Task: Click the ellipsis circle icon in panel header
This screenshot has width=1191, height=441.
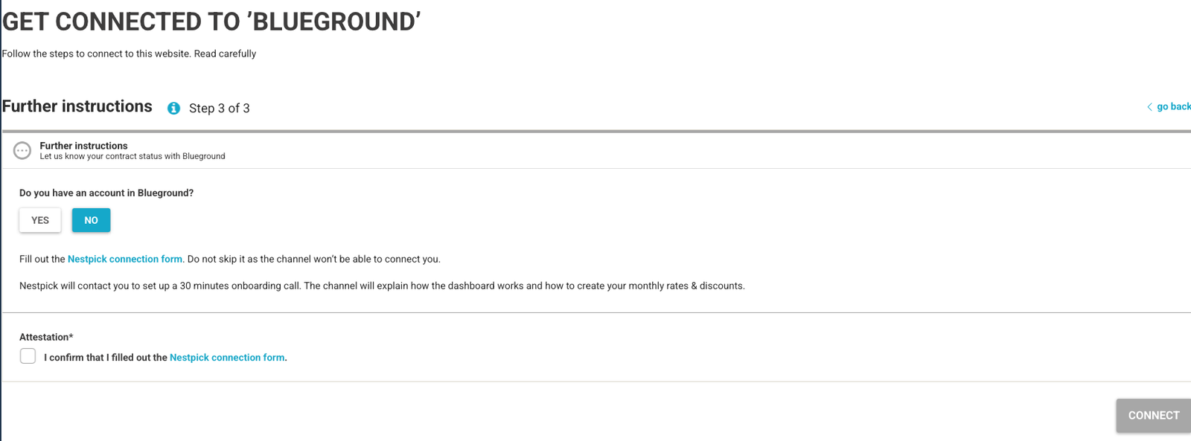Action: [x=22, y=151]
